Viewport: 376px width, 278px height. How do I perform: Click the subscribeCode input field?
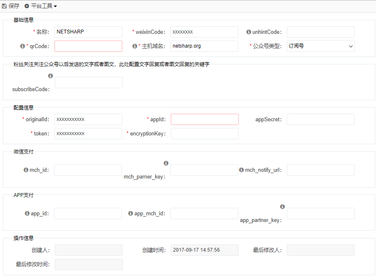pyautogui.click(x=89, y=83)
